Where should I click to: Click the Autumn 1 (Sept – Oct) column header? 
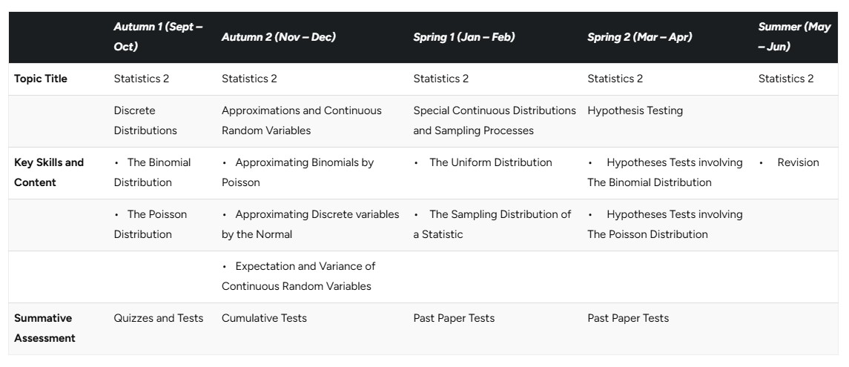click(158, 37)
